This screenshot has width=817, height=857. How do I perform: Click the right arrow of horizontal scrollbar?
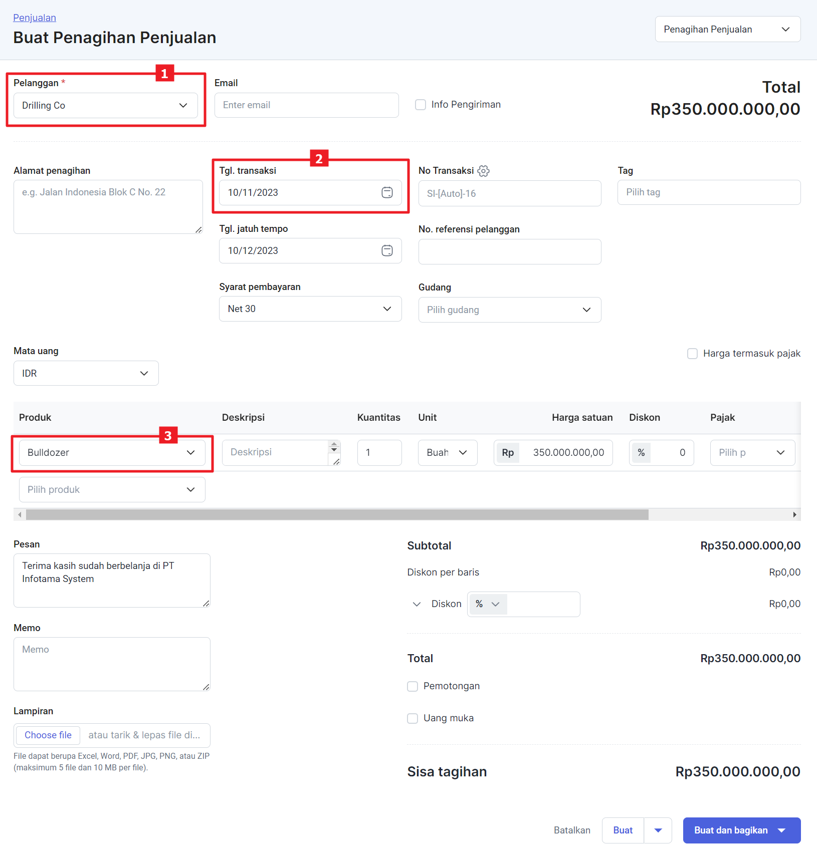click(x=794, y=515)
